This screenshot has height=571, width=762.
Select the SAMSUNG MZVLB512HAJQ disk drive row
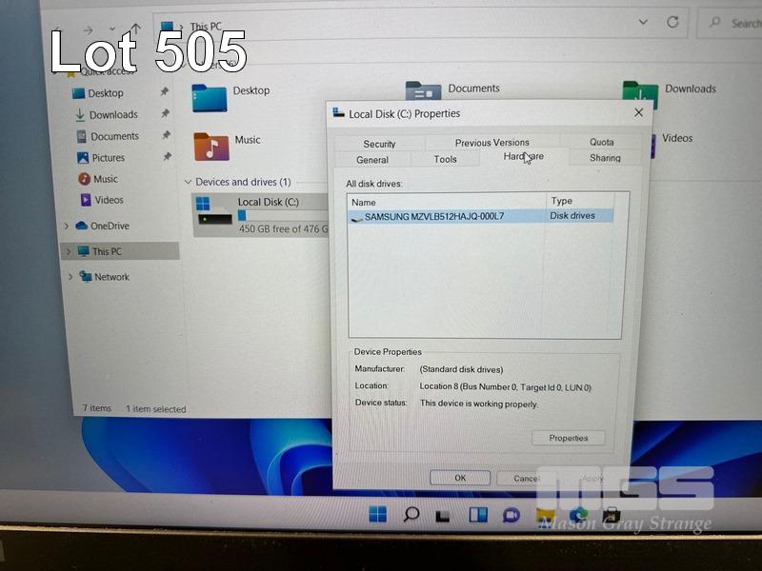[x=433, y=216]
